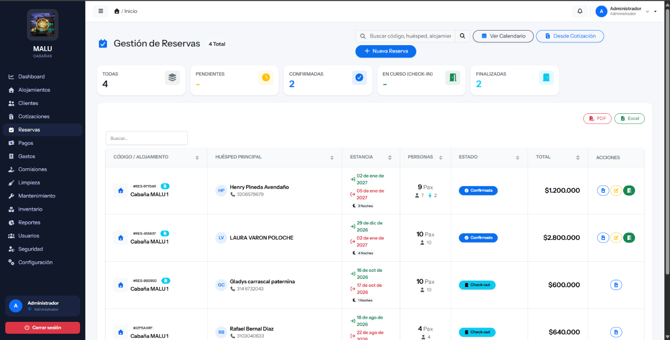Click the sort arrows of the Estado column

pos(517,158)
